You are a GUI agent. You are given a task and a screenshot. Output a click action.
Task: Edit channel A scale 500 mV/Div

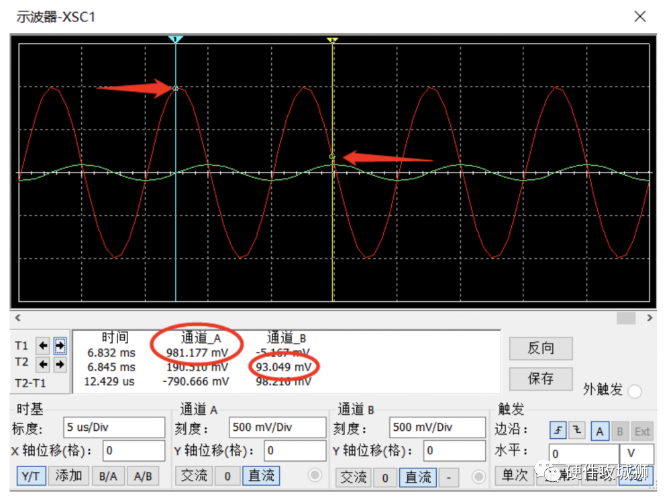[277, 427]
